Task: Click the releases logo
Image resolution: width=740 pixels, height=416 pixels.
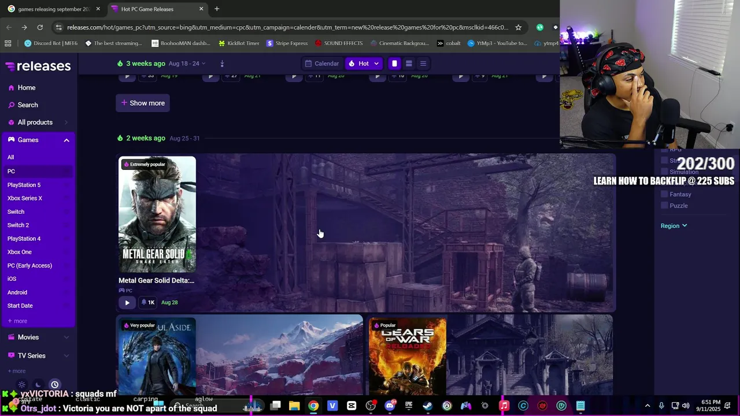Action: click(38, 66)
